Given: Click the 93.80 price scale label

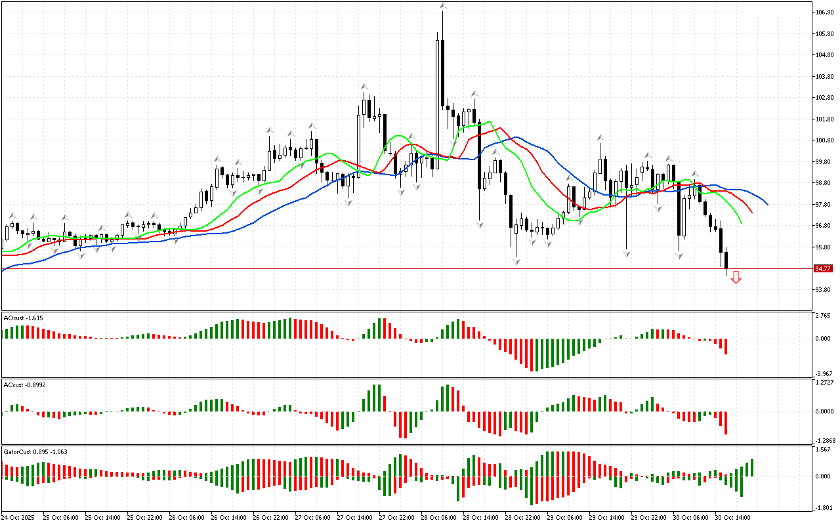Looking at the screenshot, I should [822, 290].
